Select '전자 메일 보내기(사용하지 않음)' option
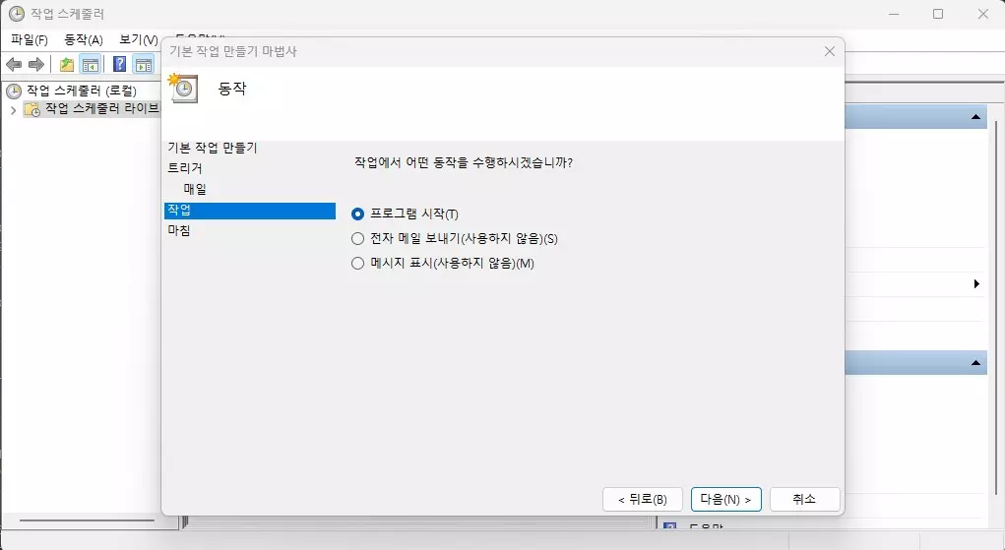This screenshot has width=1005, height=550. (x=357, y=239)
